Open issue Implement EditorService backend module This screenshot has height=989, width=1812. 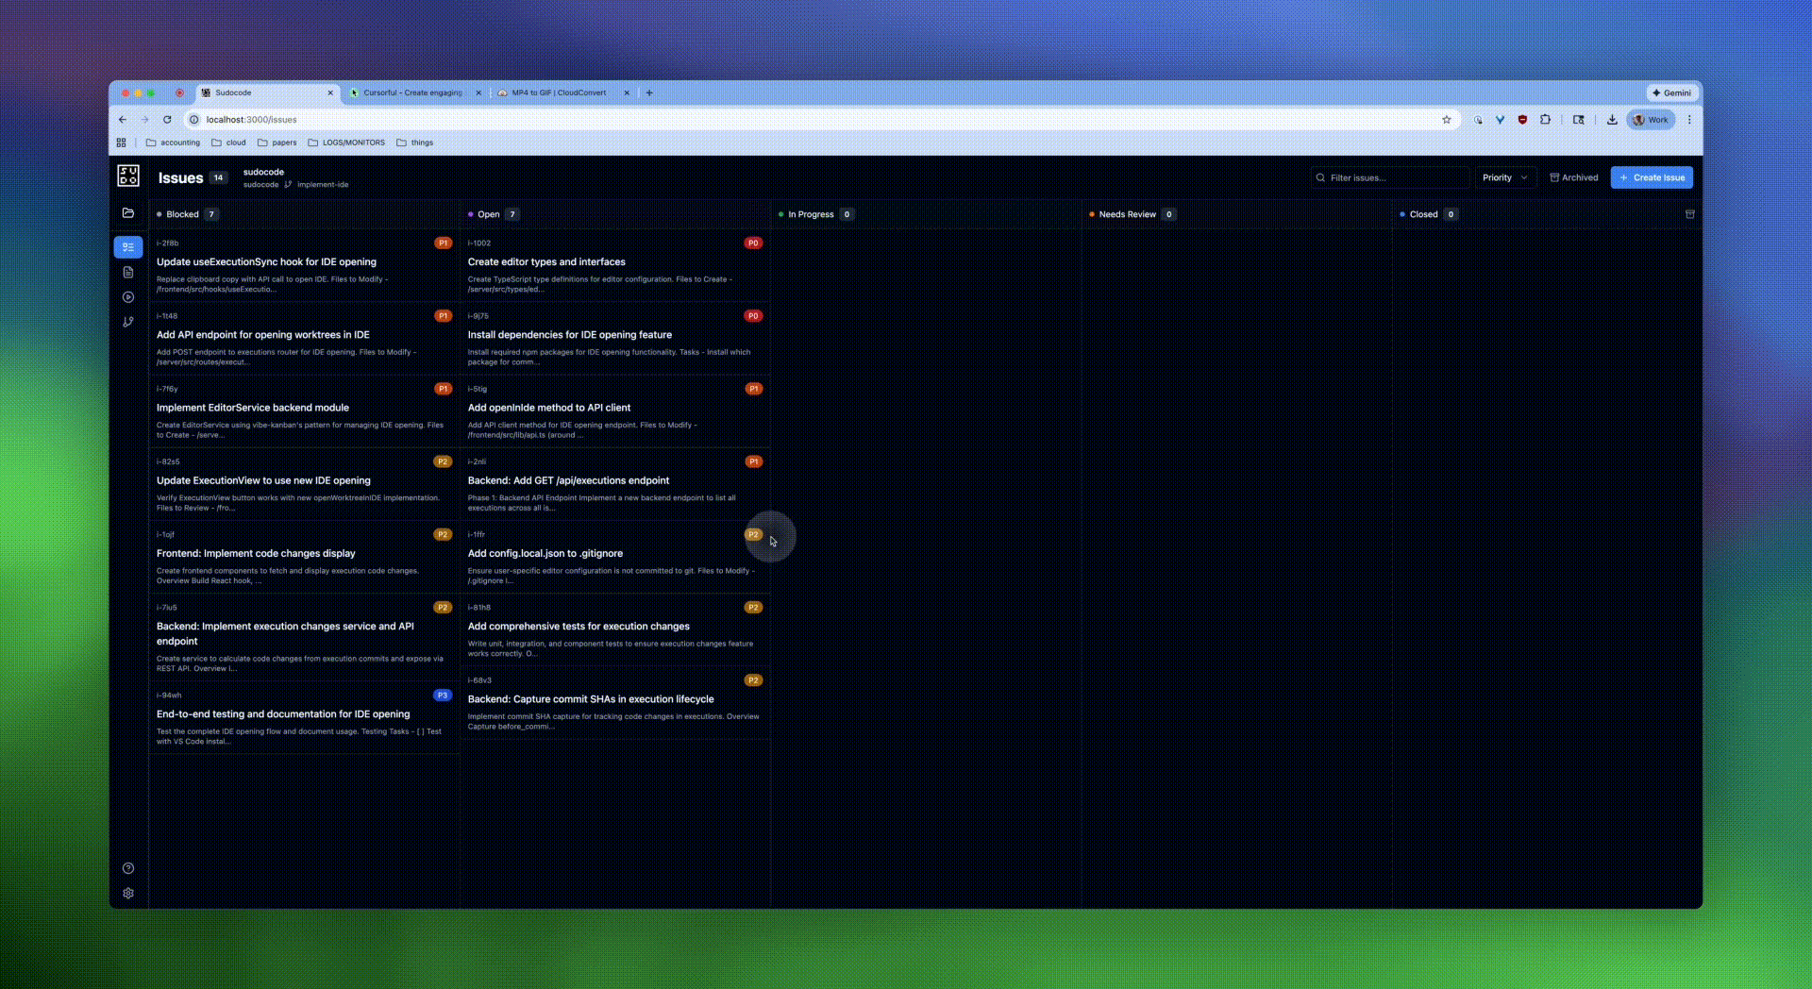click(x=304, y=411)
